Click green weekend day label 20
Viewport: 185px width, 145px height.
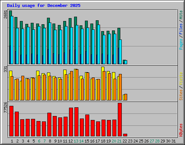(114, 141)
